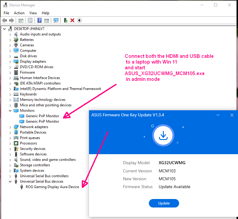Expand Audio inputs and outputs category

coord(10,35)
